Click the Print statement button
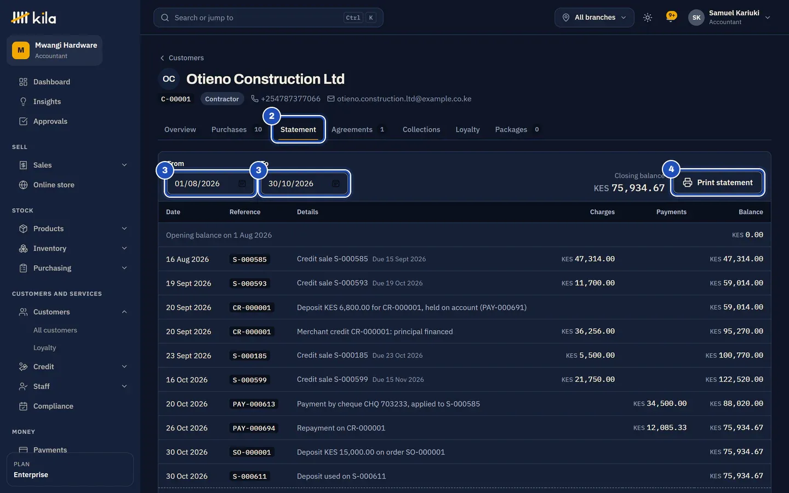This screenshot has height=493, width=789. click(x=717, y=182)
